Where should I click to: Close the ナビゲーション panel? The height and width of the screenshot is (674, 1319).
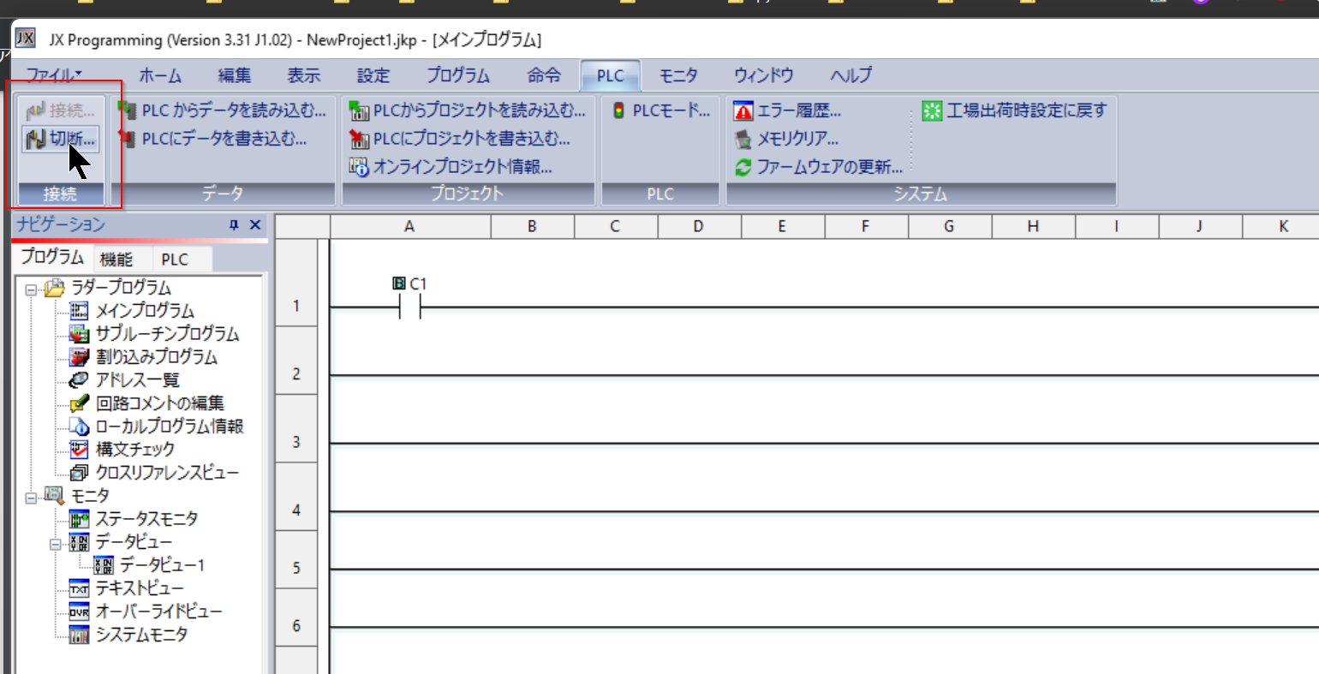pyautogui.click(x=254, y=224)
